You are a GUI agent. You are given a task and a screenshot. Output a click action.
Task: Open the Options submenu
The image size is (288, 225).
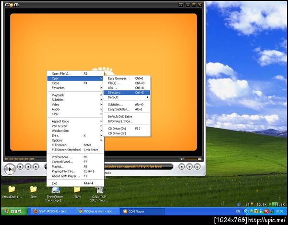point(75,141)
